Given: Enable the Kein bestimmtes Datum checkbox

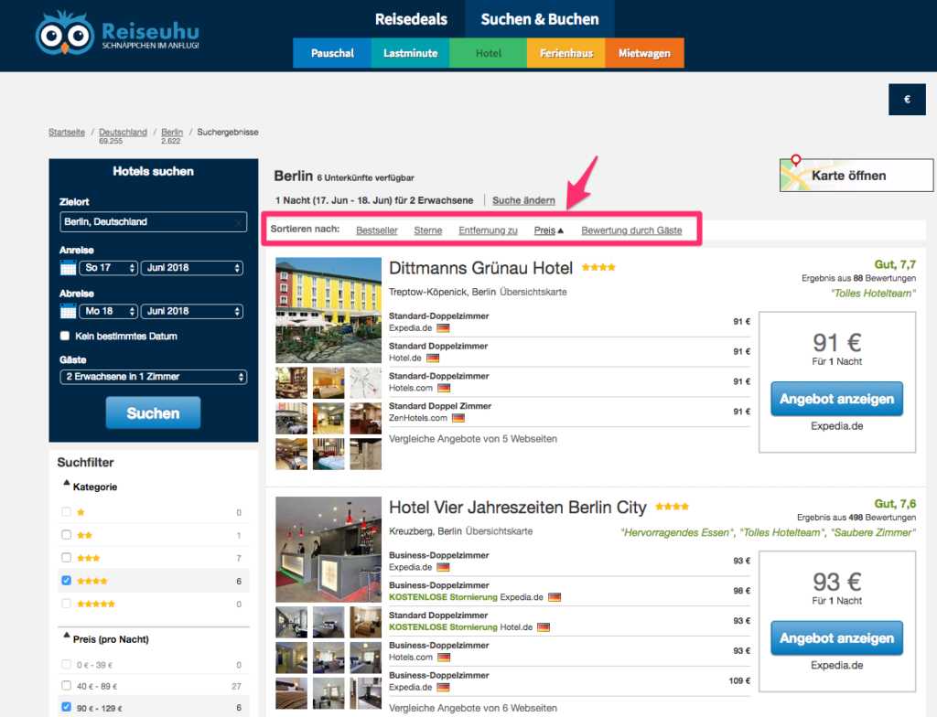Looking at the screenshot, I should [65, 337].
